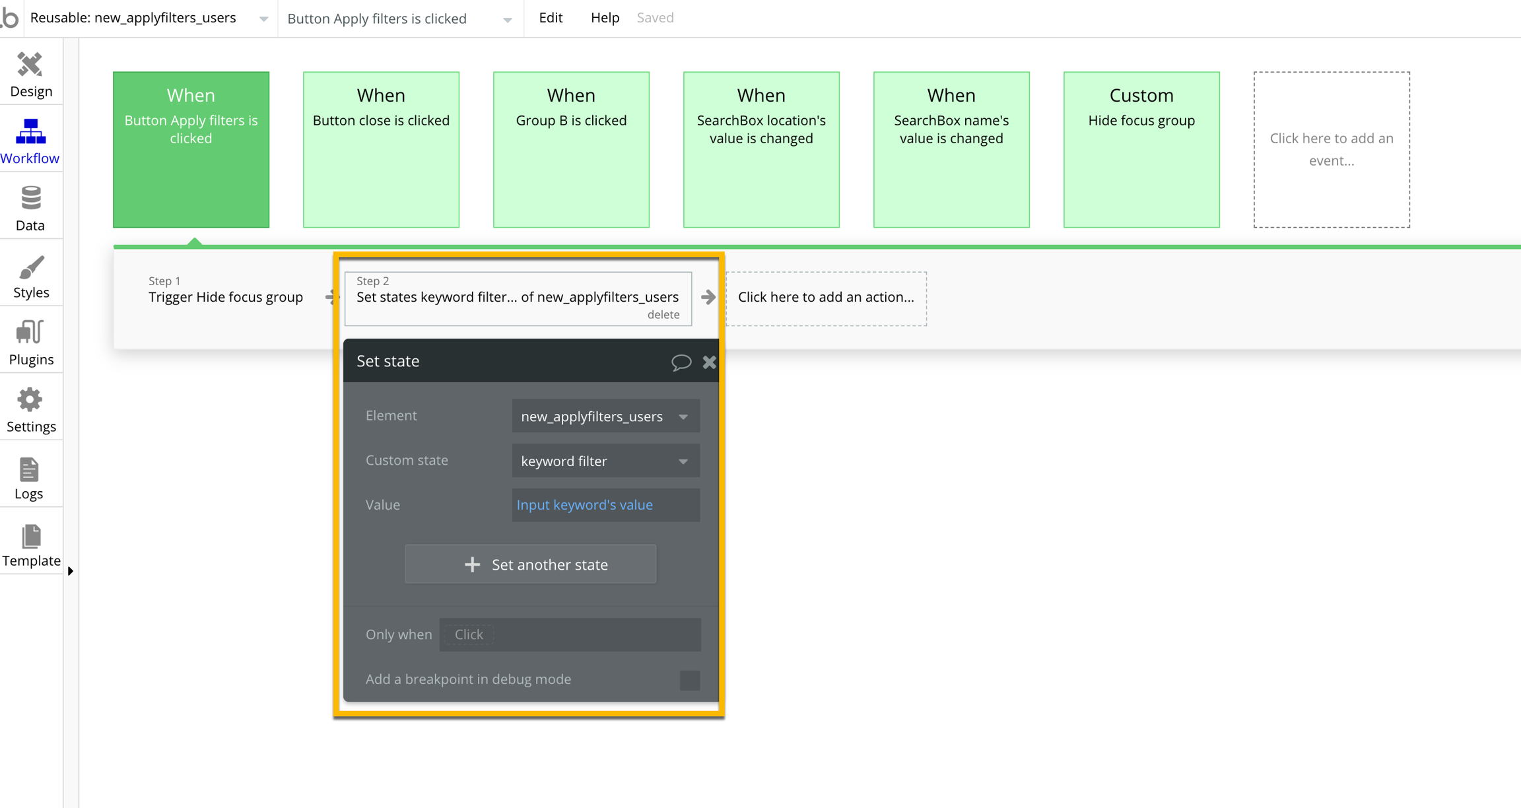Screen dimensions: 1521x808
Task: Open the workflow event selector dropdown
Action: coord(507,19)
